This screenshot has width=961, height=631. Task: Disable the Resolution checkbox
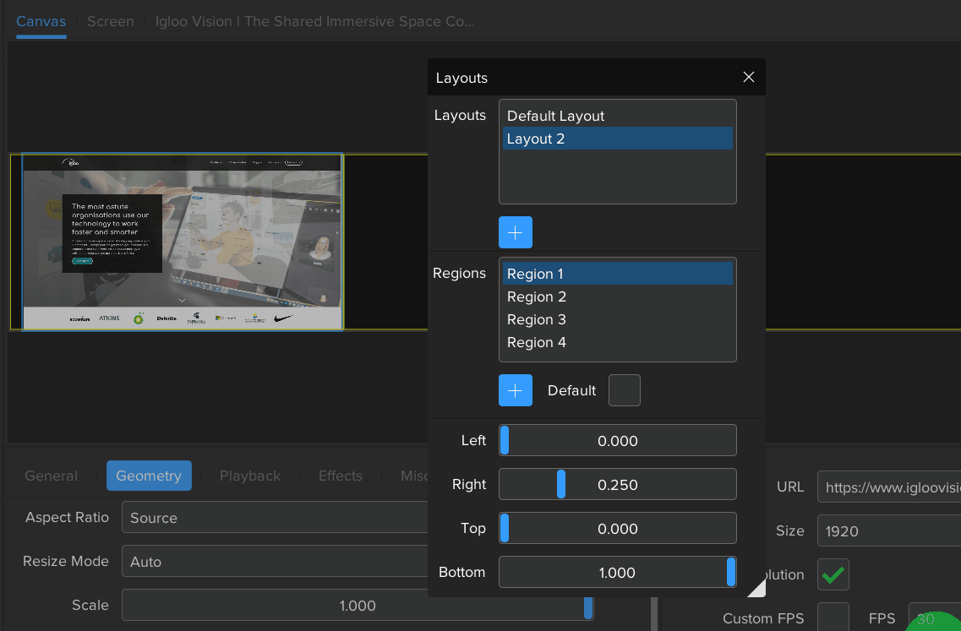pyautogui.click(x=833, y=574)
